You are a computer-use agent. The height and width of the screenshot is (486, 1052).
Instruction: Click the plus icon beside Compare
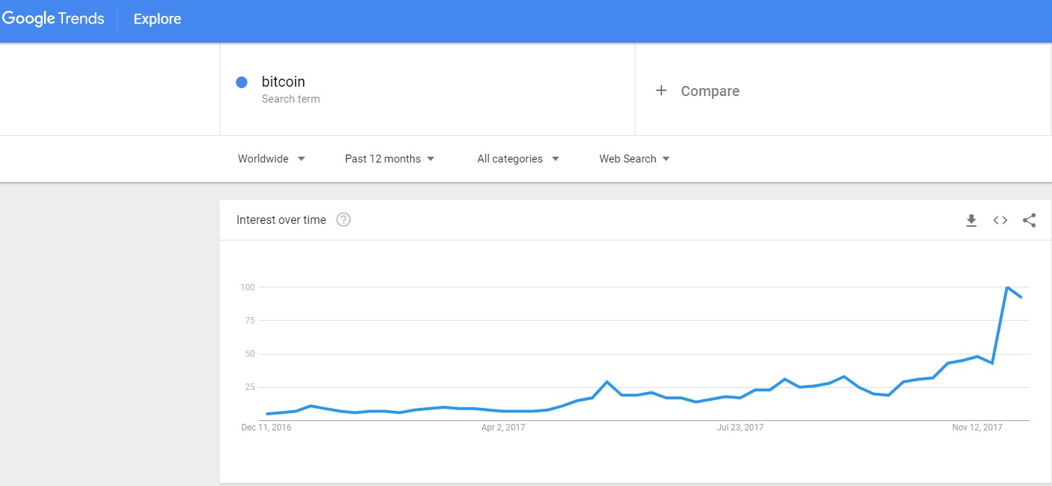[x=661, y=90]
